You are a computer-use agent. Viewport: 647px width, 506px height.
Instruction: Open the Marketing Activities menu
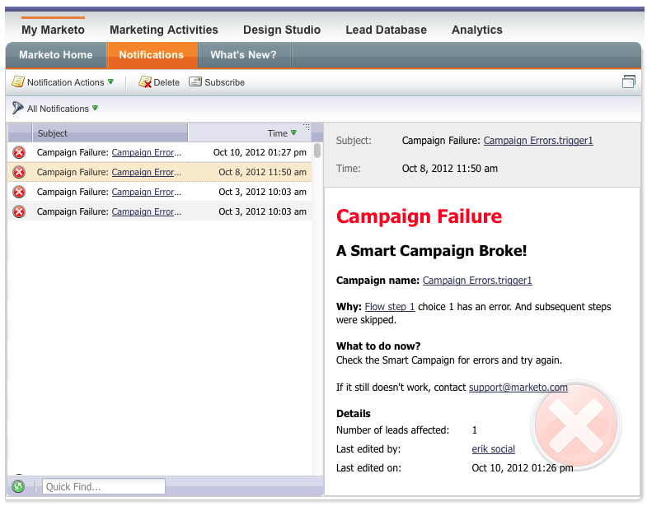click(x=164, y=30)
